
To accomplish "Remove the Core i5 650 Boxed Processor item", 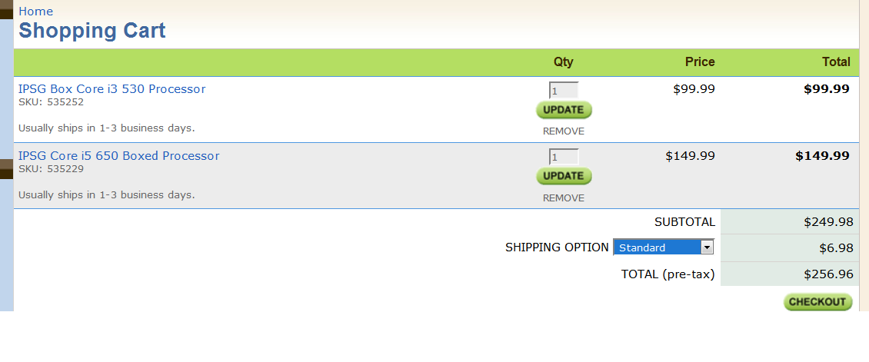I will (564, 198).
